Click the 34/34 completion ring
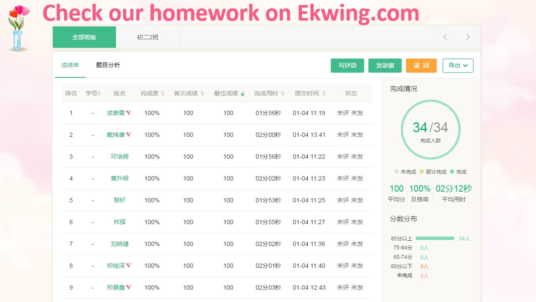This screenshot has height=302, width=536. coord(430,130)
